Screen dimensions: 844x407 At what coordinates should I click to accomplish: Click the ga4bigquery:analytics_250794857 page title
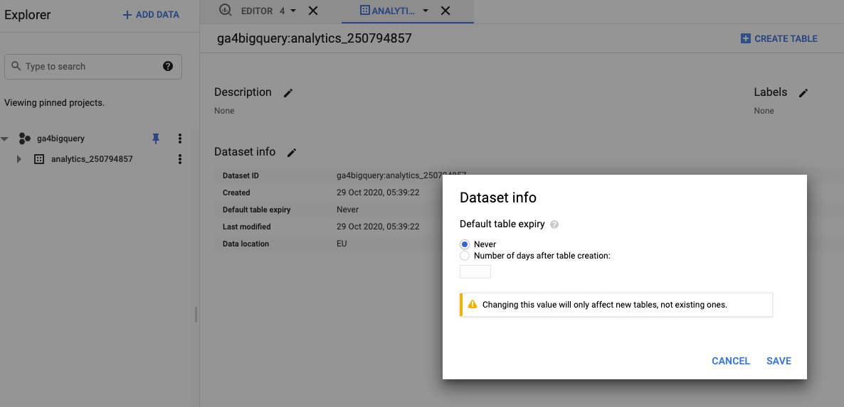[315, 38]
